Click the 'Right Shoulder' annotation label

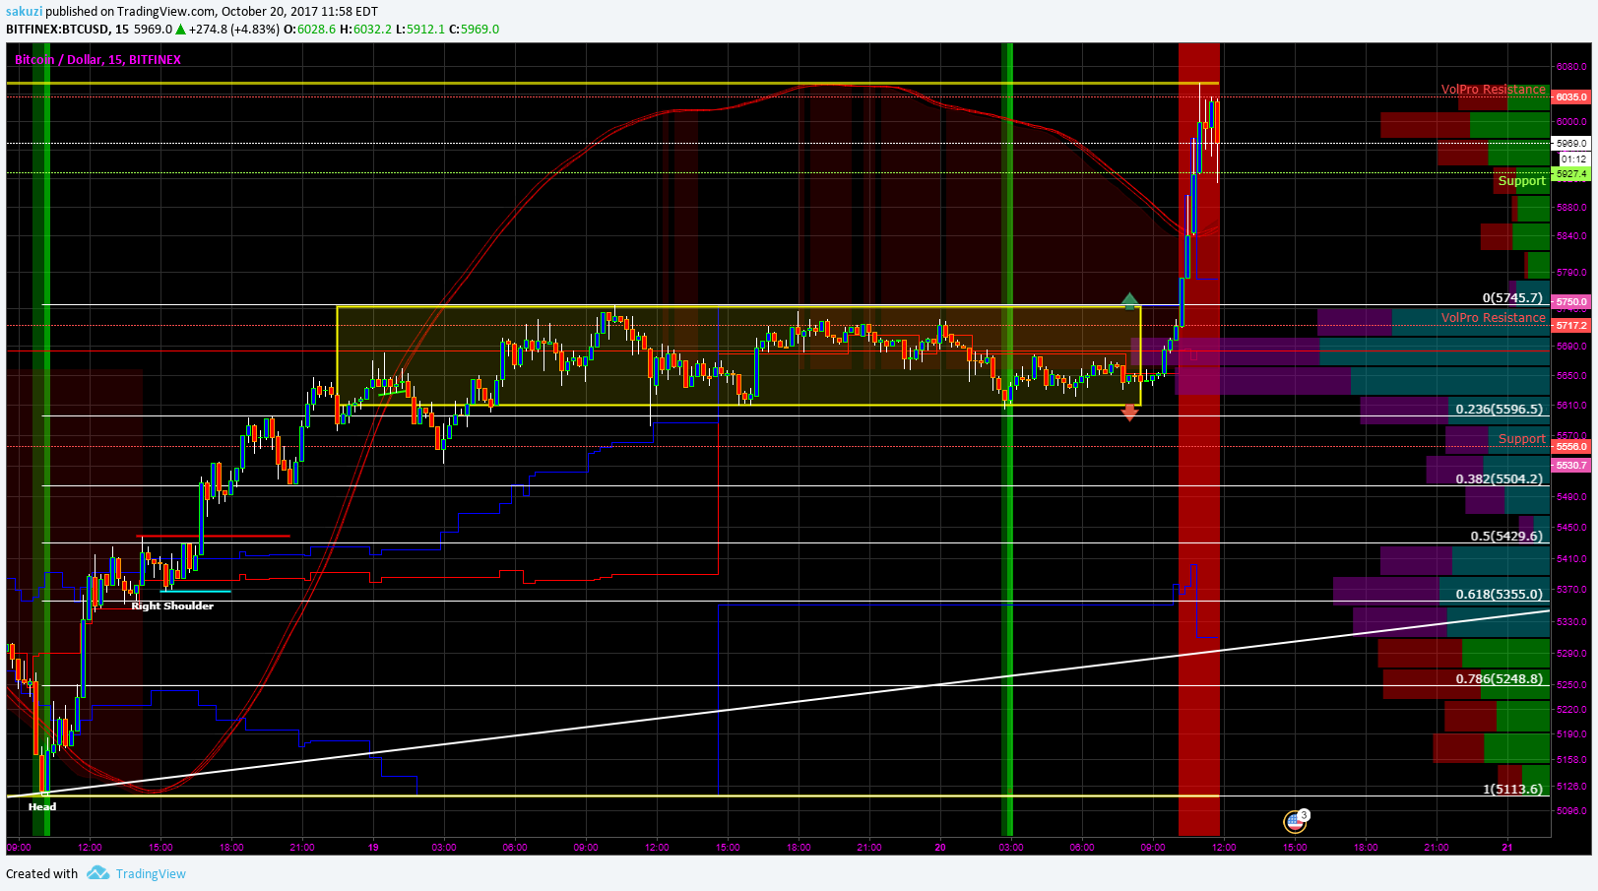[x=172, y=605]
